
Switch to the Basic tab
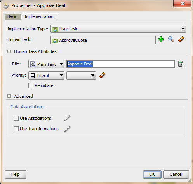click(x=12, y=16)
